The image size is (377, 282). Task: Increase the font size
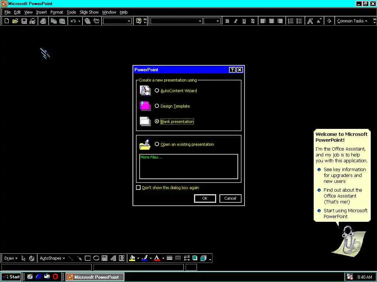click(310, 21)
